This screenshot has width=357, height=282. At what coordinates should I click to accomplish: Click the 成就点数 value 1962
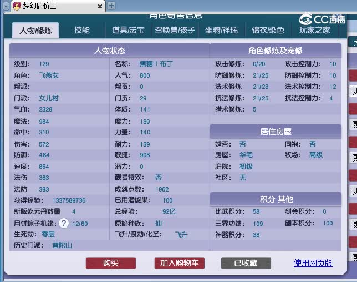(x=162, y=189)
